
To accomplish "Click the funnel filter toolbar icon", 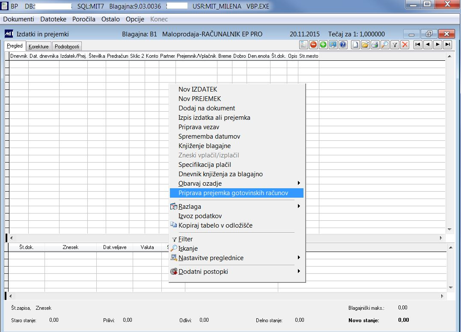I will coord(395,44).
